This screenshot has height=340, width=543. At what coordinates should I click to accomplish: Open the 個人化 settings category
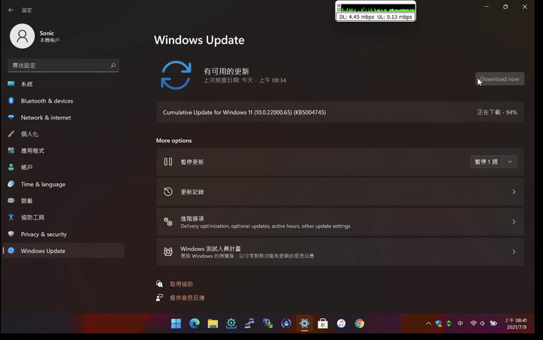pyautogui.click(x=63, y=134)
